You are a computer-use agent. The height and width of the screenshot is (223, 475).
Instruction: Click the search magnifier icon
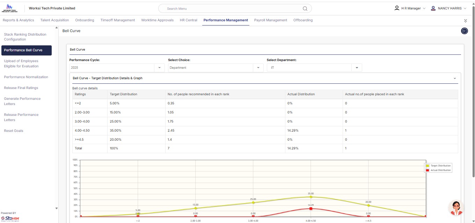(x=305, y=9)
